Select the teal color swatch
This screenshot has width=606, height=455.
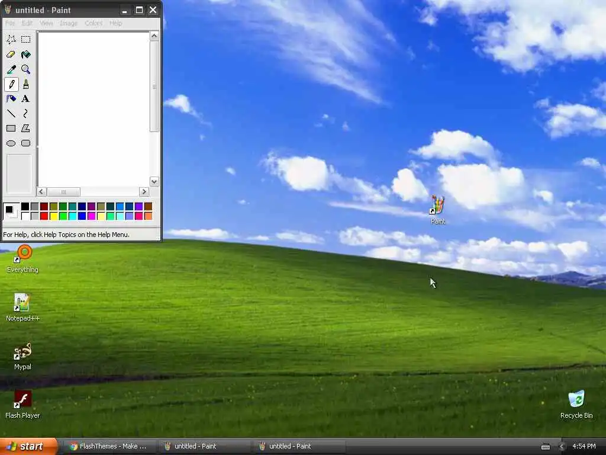click(72, 207)
